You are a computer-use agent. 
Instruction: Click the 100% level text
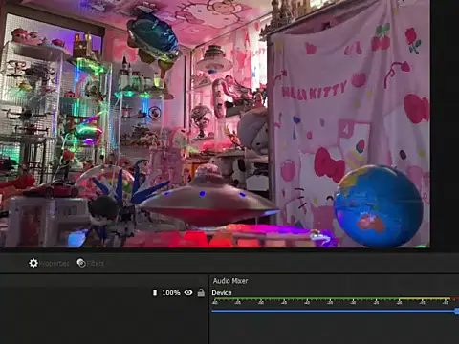click(x=171, y=292)
